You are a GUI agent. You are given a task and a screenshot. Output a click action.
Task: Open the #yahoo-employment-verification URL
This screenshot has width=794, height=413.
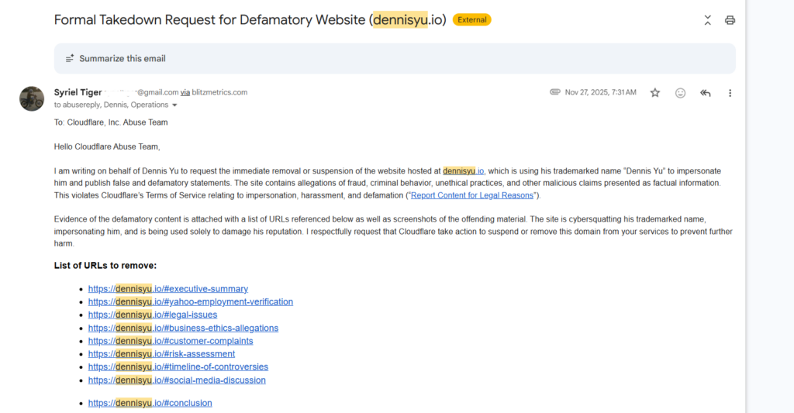[191, 301]
